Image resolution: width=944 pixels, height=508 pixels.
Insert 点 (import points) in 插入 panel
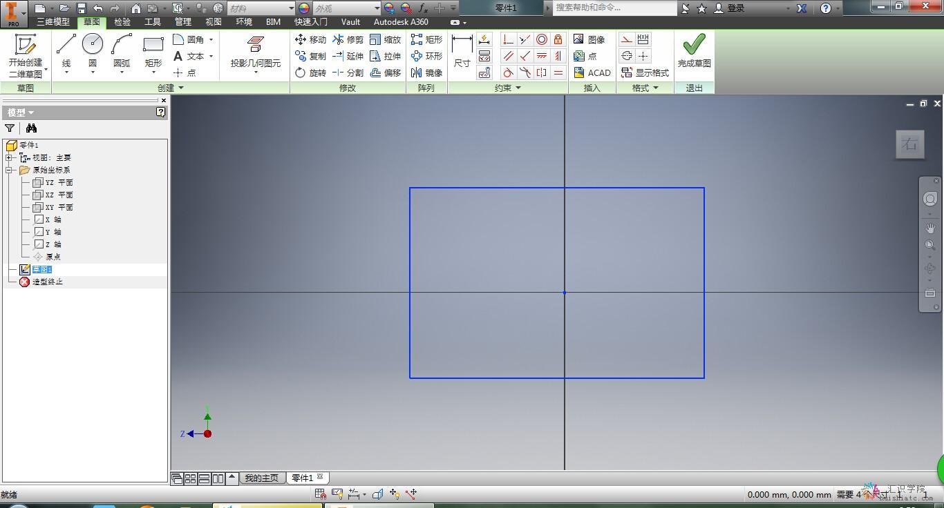[x=585, y=56]
